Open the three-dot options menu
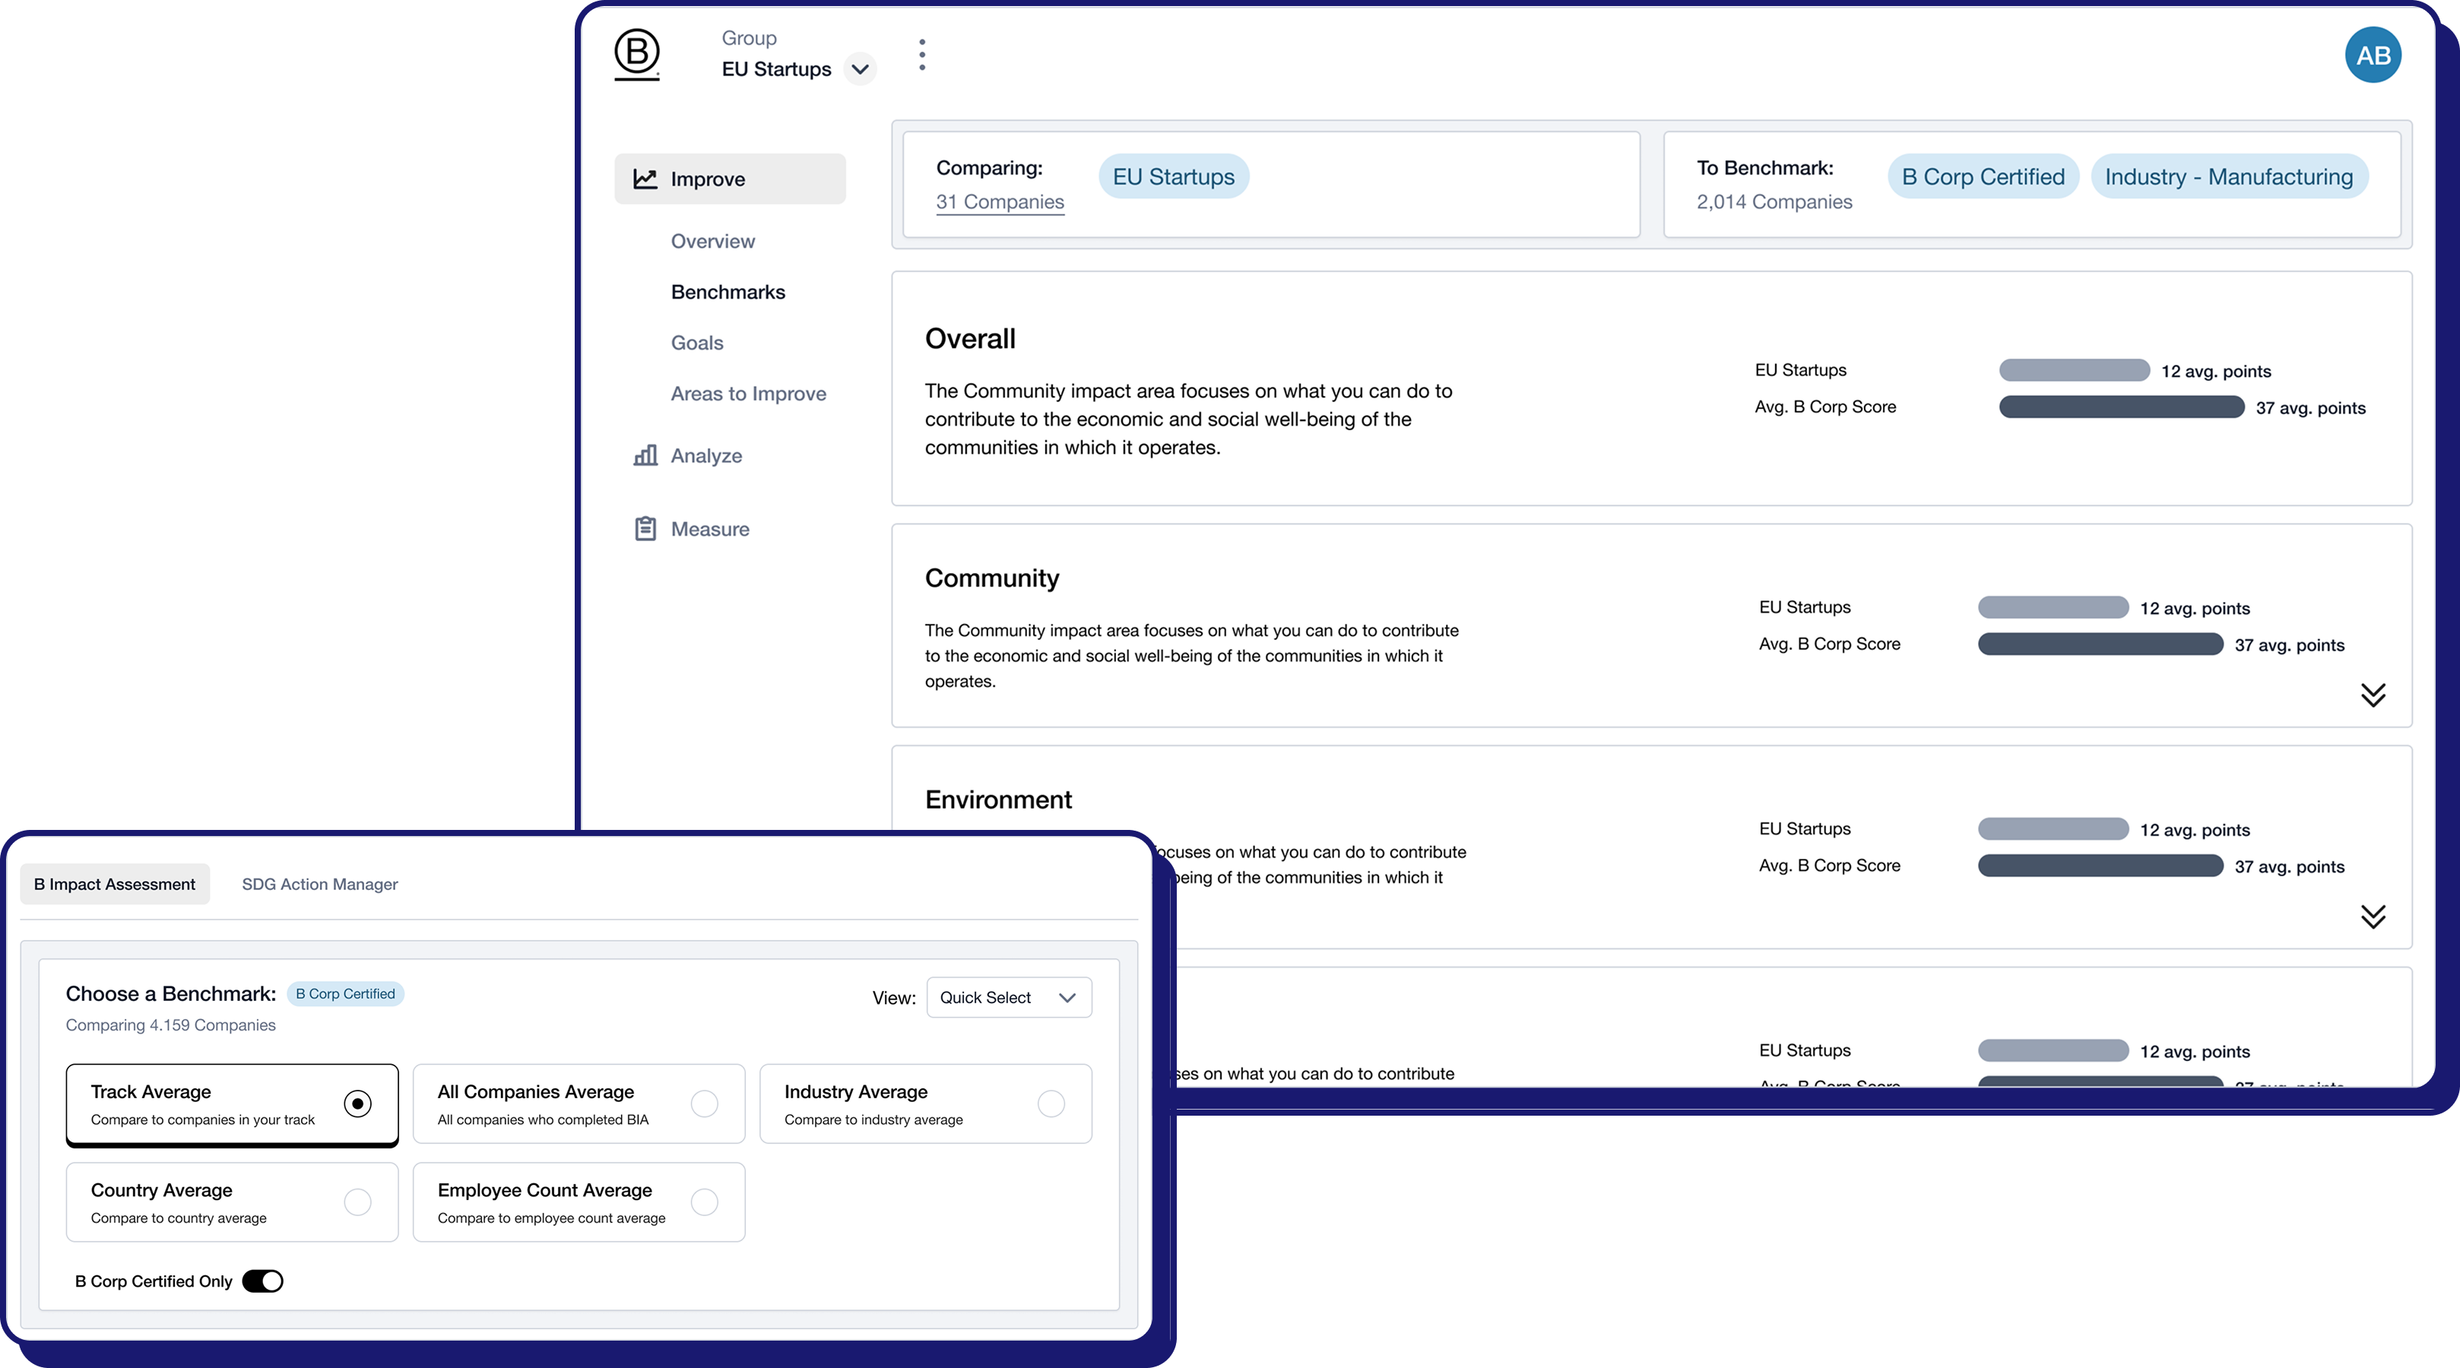The image size is (2460, 1368). pos(921,55)
